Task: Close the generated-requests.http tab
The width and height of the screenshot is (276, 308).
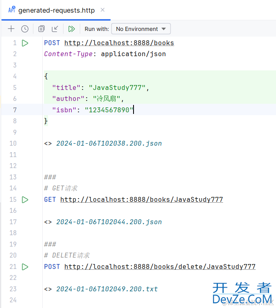Action: coord(103,10)
